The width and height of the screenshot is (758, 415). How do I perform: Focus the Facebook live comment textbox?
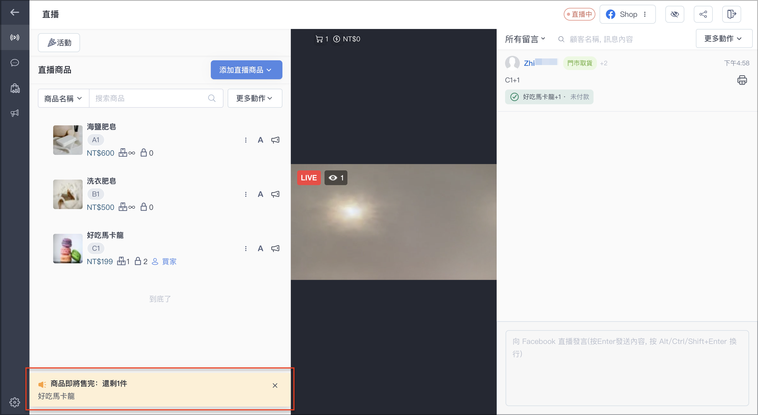627,368
